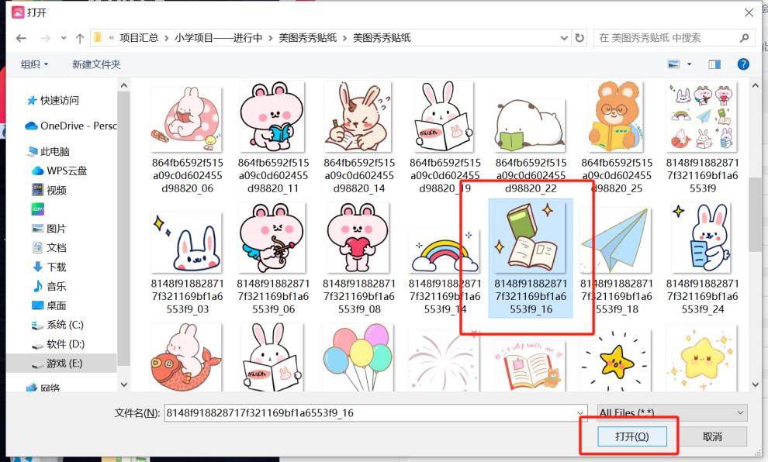Go up one folder level
Image resolution: width=768 pixels, height=462 pixels.
click(x=80, y=36)
